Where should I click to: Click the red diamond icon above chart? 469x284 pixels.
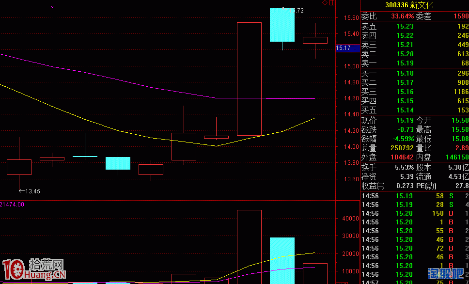coord(325,3)
